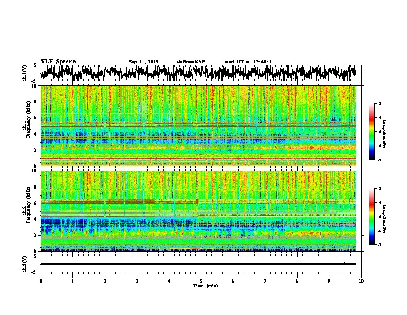This screenshot has height=315, width=407.
Task: Click the ch.1 spectrogram color scale bar
Action: (372, 132)
